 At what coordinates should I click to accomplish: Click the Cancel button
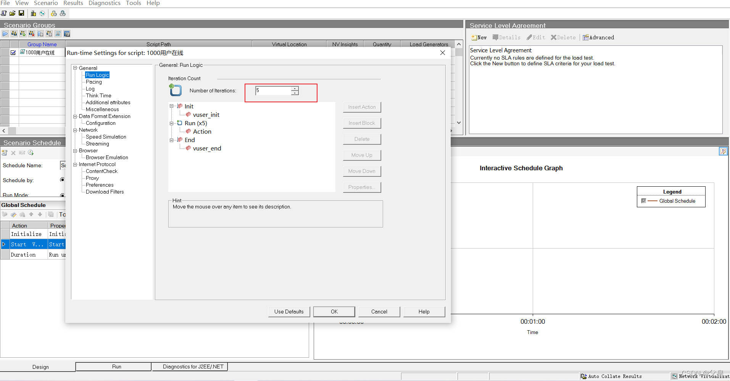[379, 312]
